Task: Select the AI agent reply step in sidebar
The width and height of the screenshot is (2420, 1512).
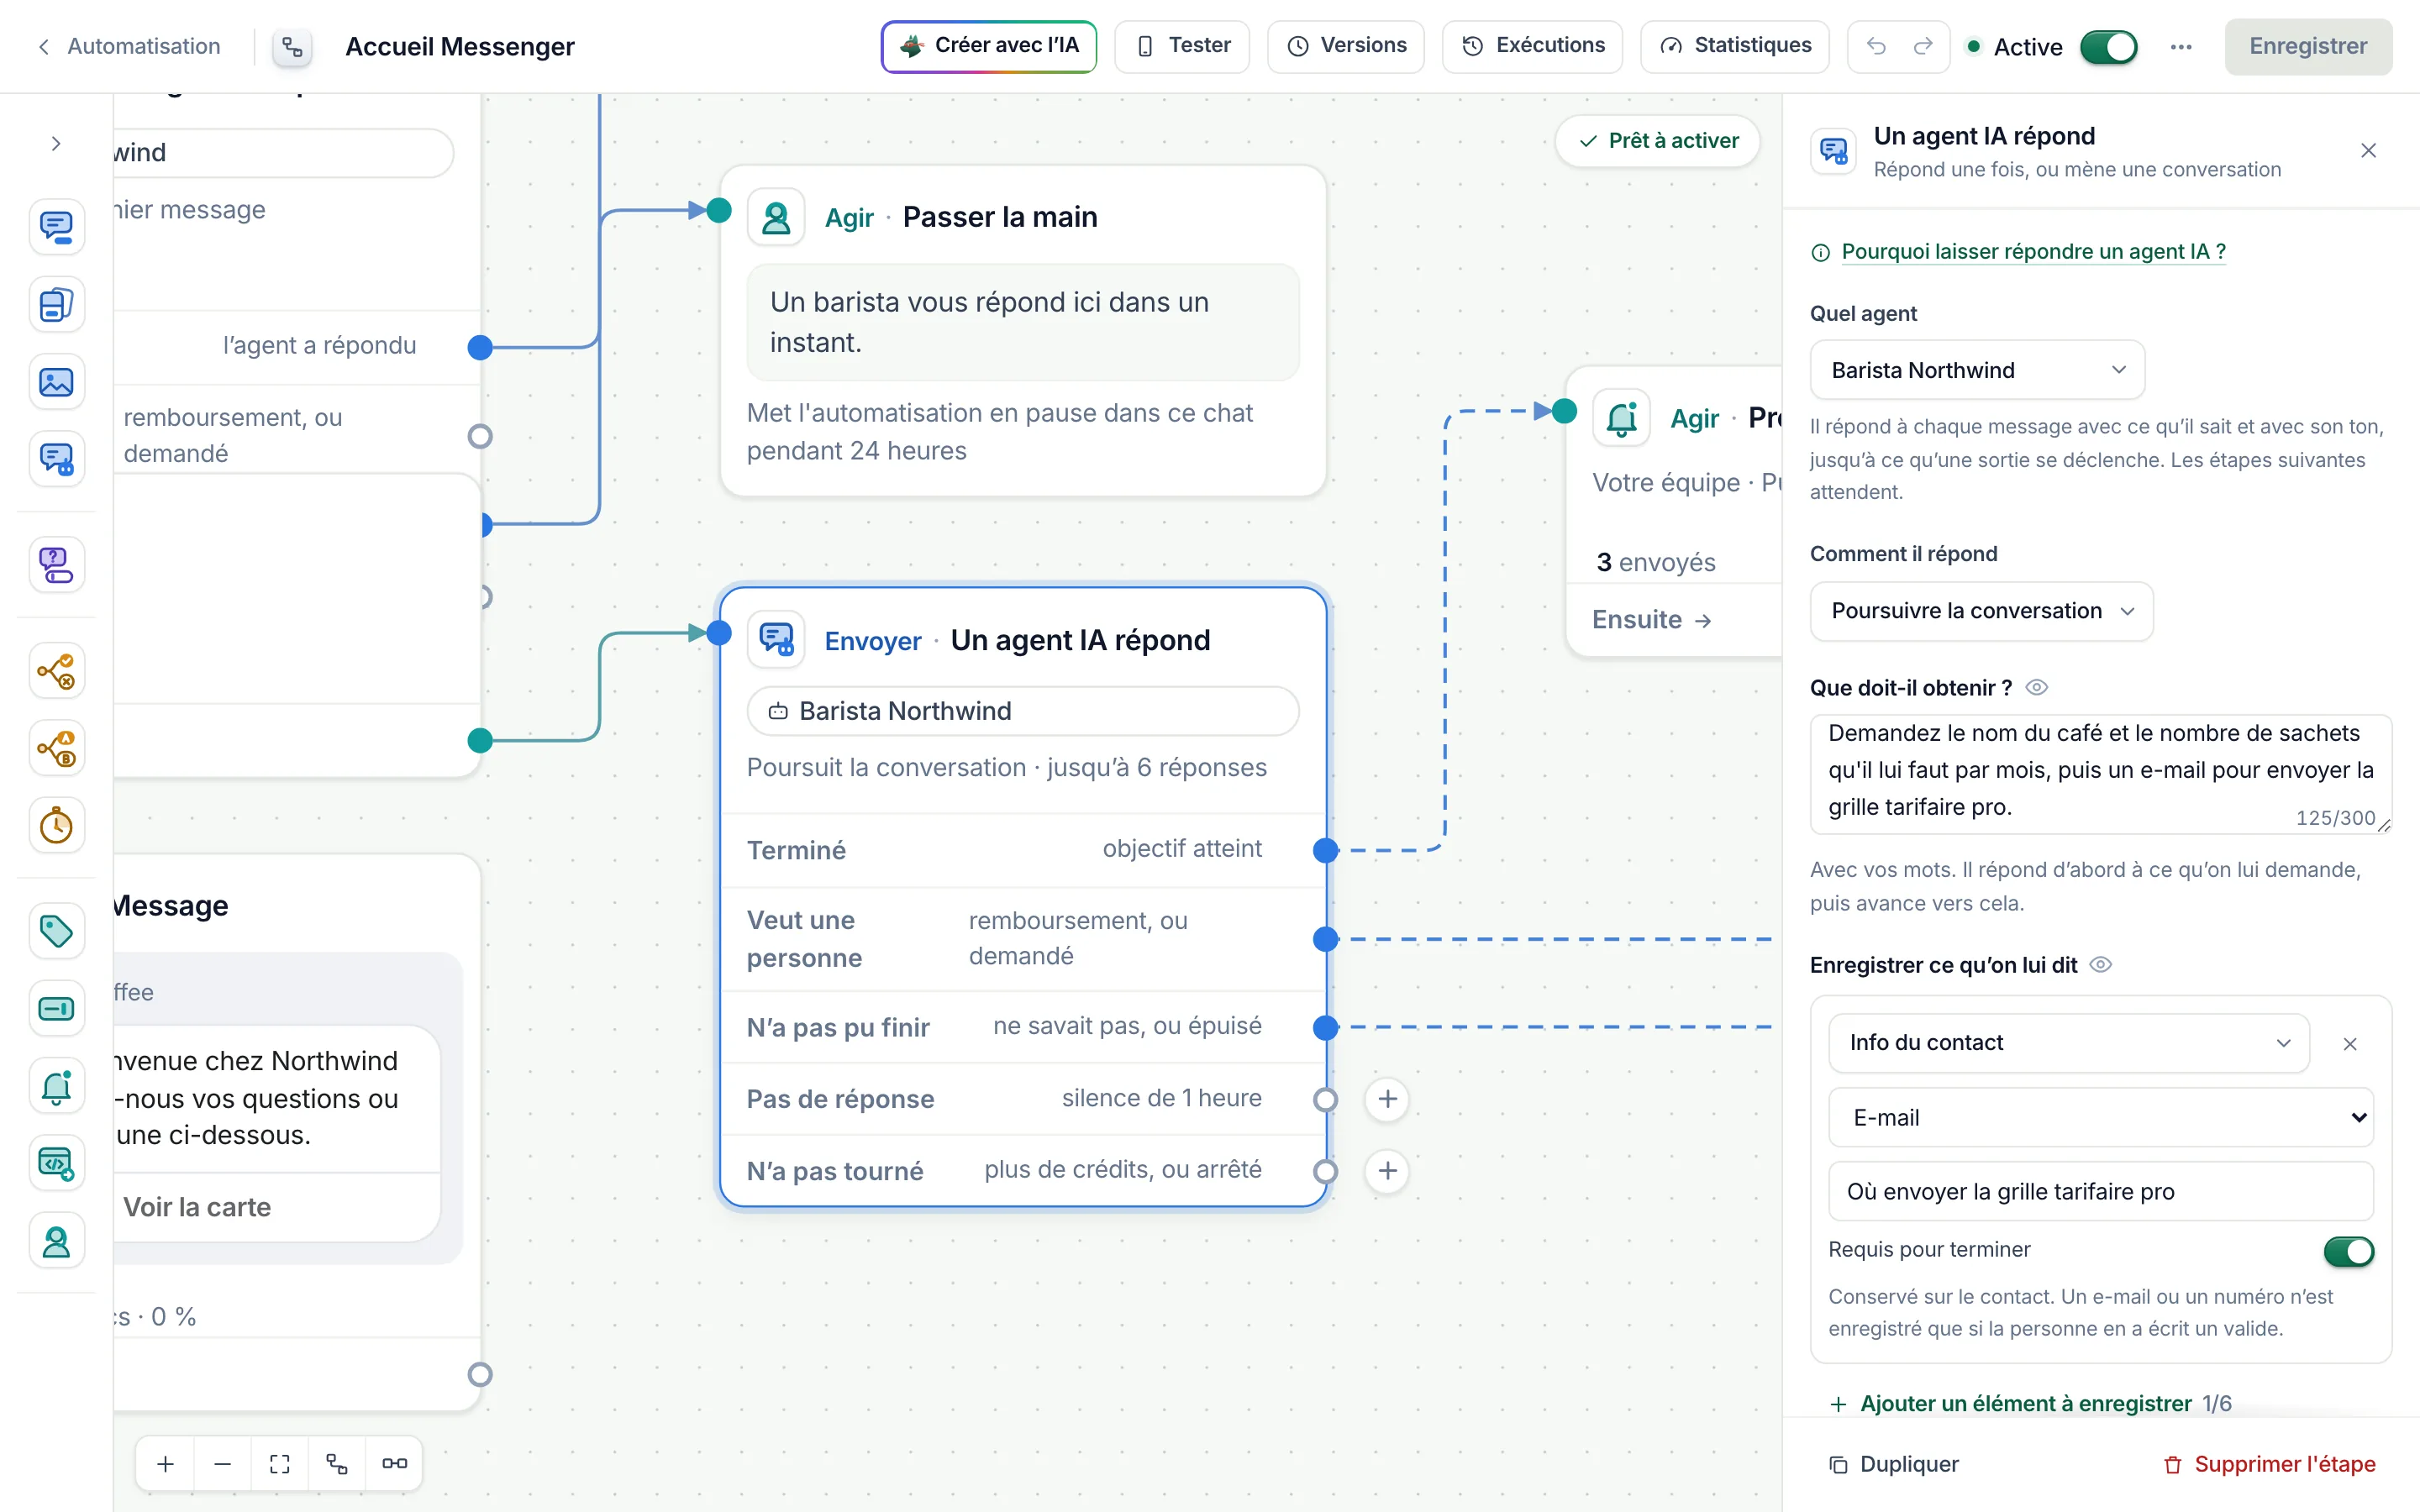Action: click(x=56, y=460)
